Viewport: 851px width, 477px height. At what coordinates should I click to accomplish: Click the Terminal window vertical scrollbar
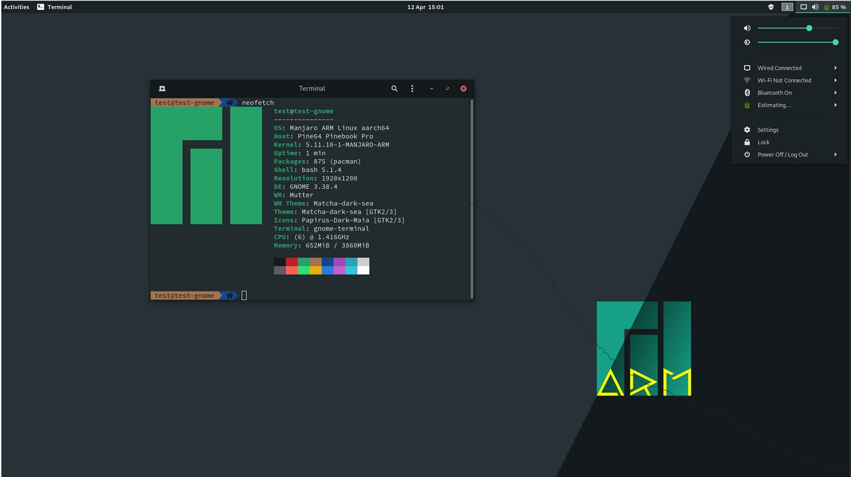pyautogui.click(x=472, y=198)
